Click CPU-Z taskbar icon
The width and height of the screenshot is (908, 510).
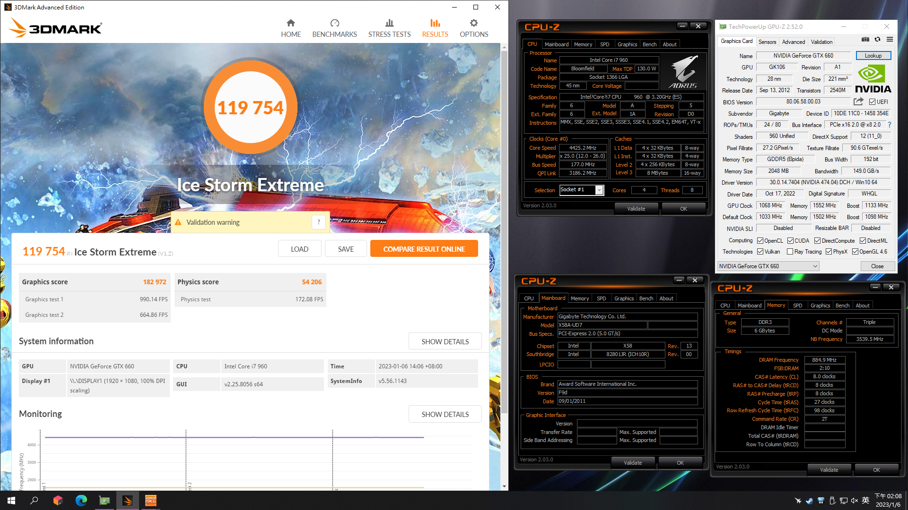150,501
